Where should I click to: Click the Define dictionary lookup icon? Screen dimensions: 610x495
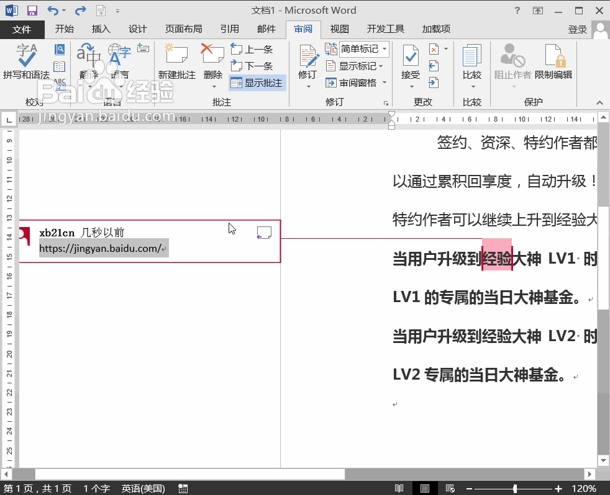[x=60, y=50]
